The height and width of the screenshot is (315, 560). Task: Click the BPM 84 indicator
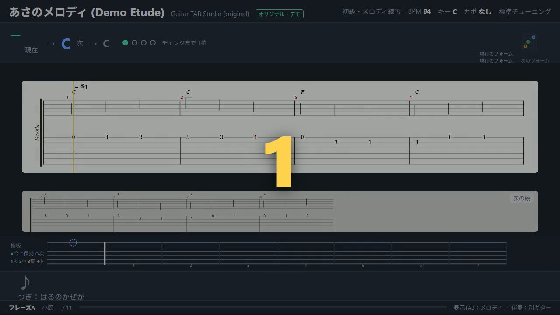pos(419,11)
